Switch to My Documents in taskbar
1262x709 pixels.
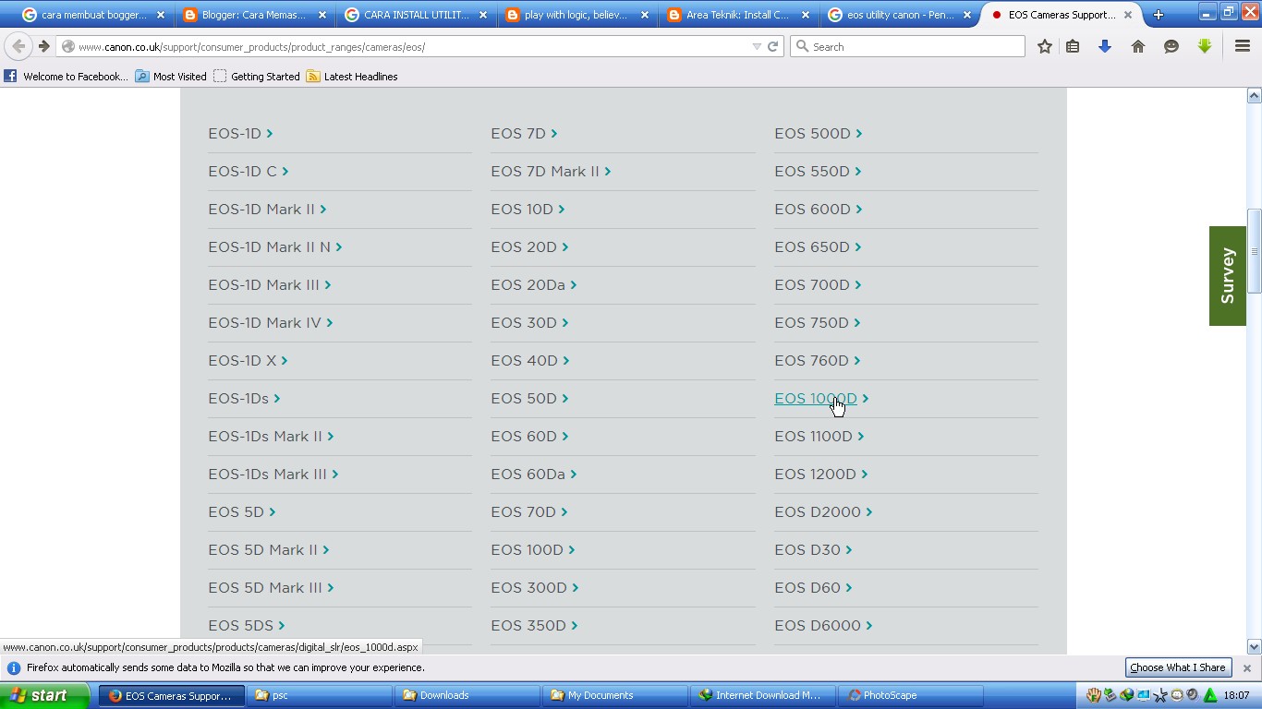coord(615,695)
